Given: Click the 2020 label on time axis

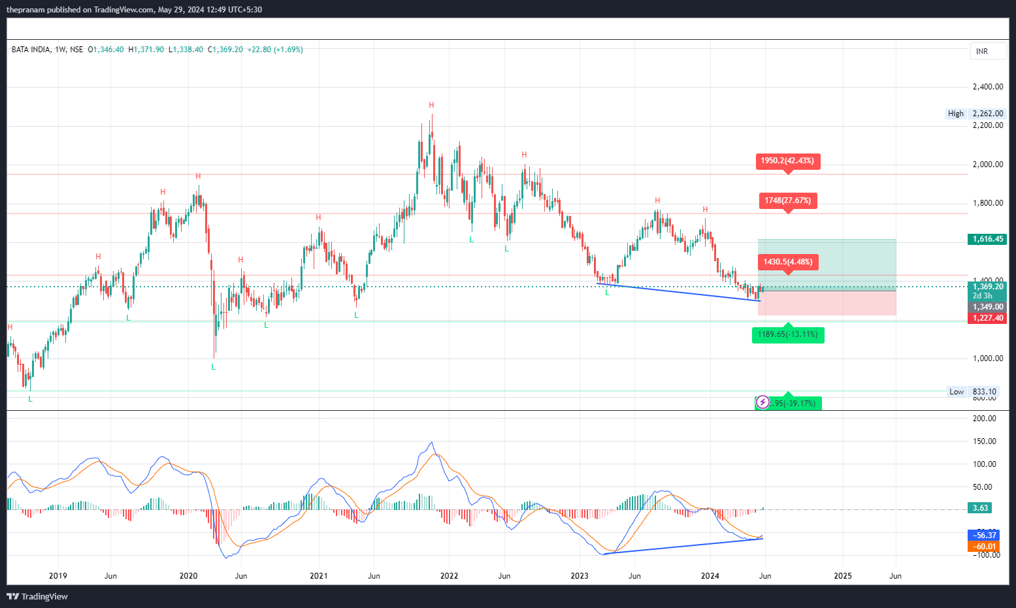Looking at the screenshot, I should point(188,576).
